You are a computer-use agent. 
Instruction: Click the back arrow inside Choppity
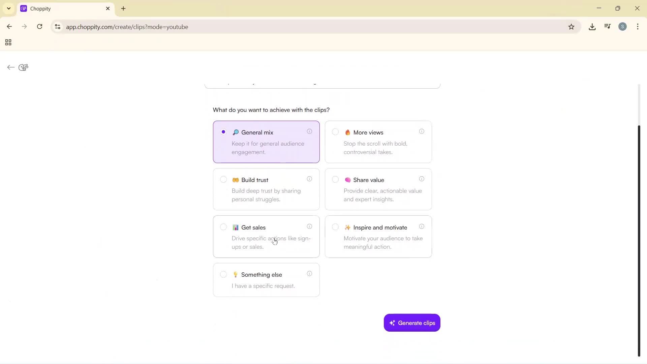[10, 67]
